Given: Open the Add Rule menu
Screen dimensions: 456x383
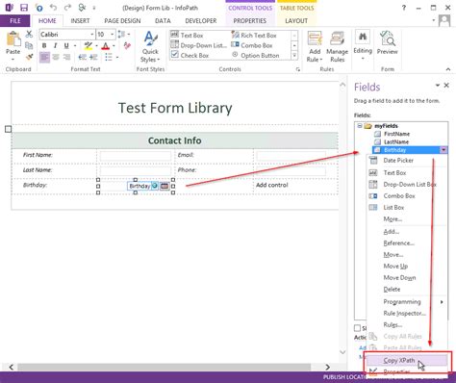Looking at the screenshot, I should click(315, 47).
